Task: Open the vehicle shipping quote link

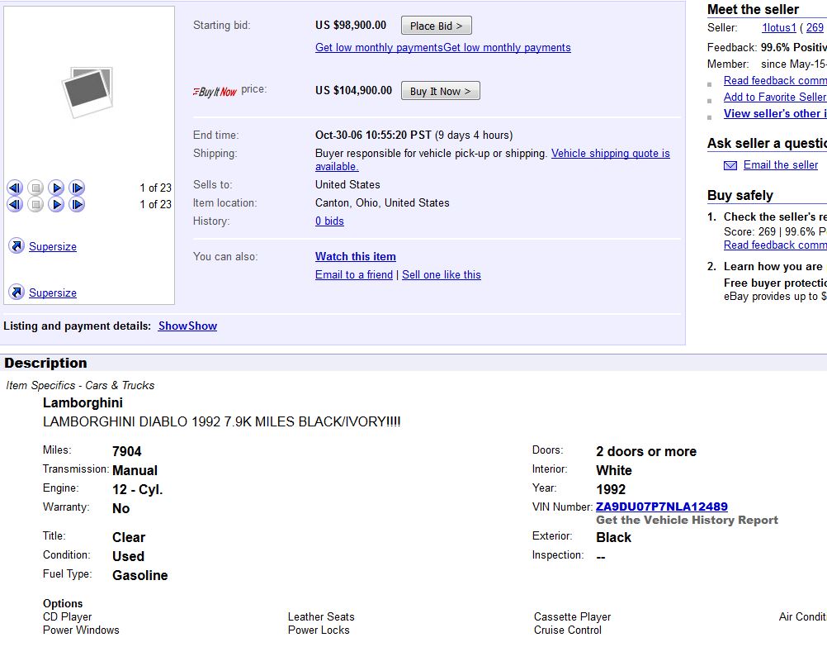Action: [610, 154]
